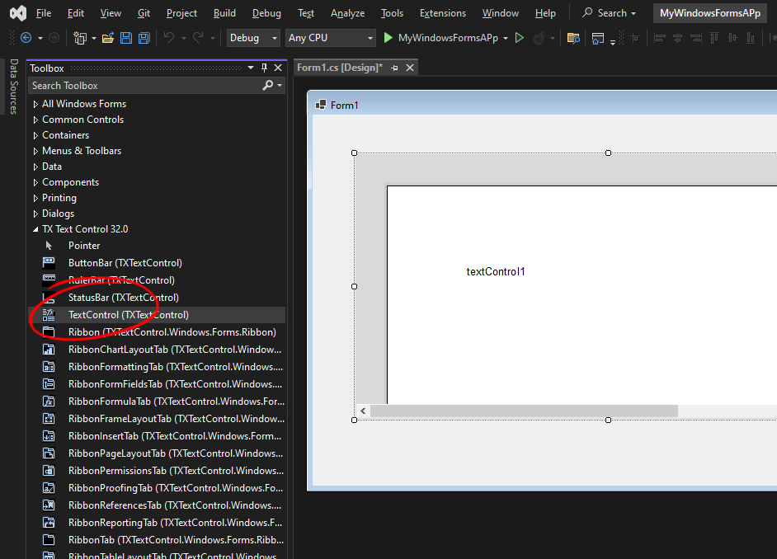Viewport: 777px width, 559px height.
Task: Expand the Data toolbox group
Action: (35, 167)
